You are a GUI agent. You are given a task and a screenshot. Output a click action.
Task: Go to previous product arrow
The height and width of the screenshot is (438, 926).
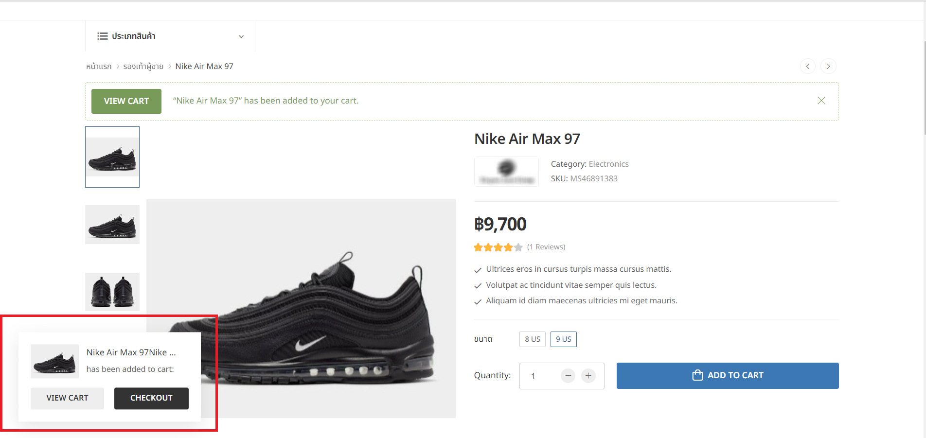(808, 66)
